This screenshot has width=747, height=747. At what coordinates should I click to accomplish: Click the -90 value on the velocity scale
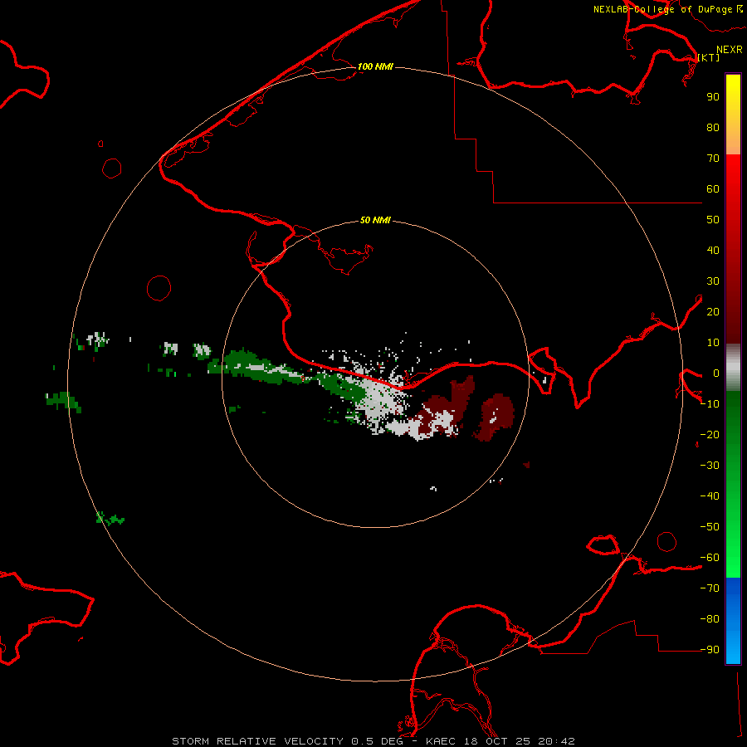pos(710,650)
